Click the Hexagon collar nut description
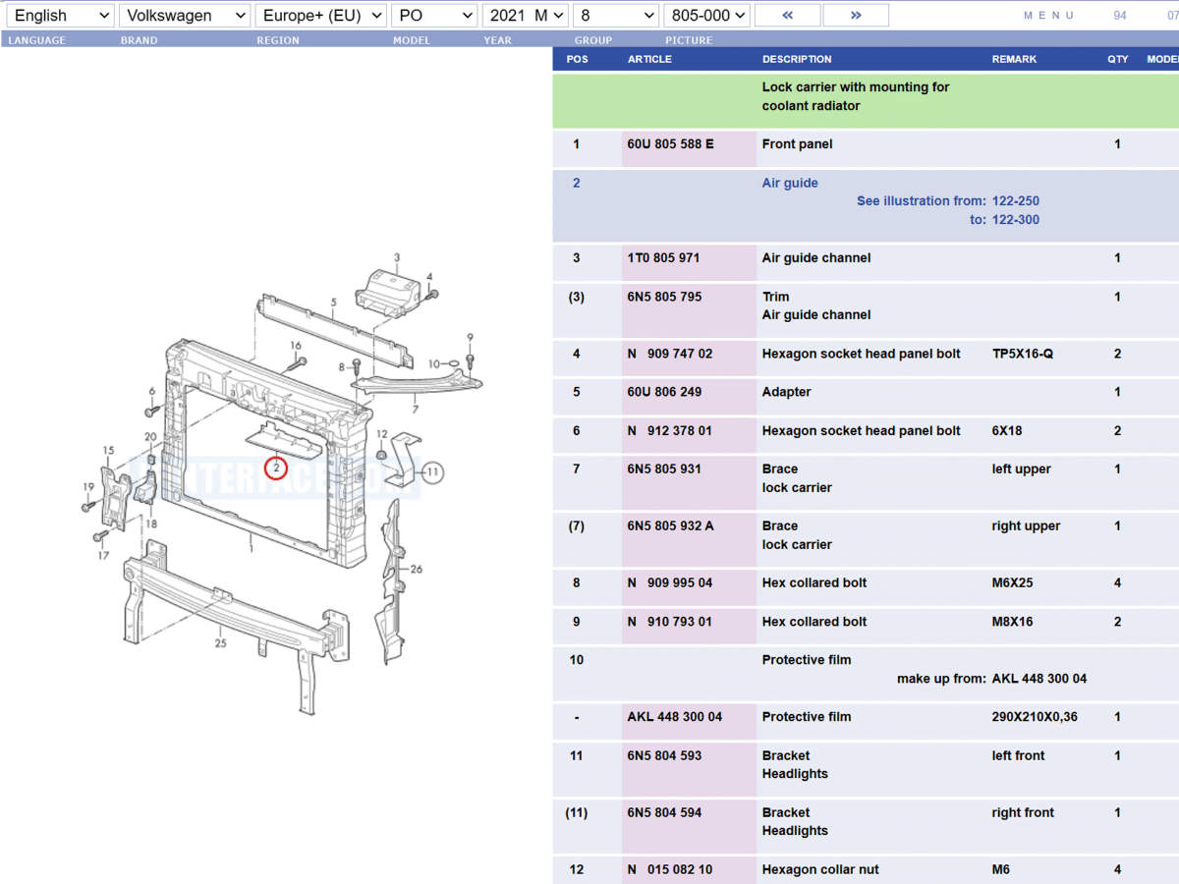Image resolution: width=1179 pixels, height=884 pixels. tap(820, 869)
